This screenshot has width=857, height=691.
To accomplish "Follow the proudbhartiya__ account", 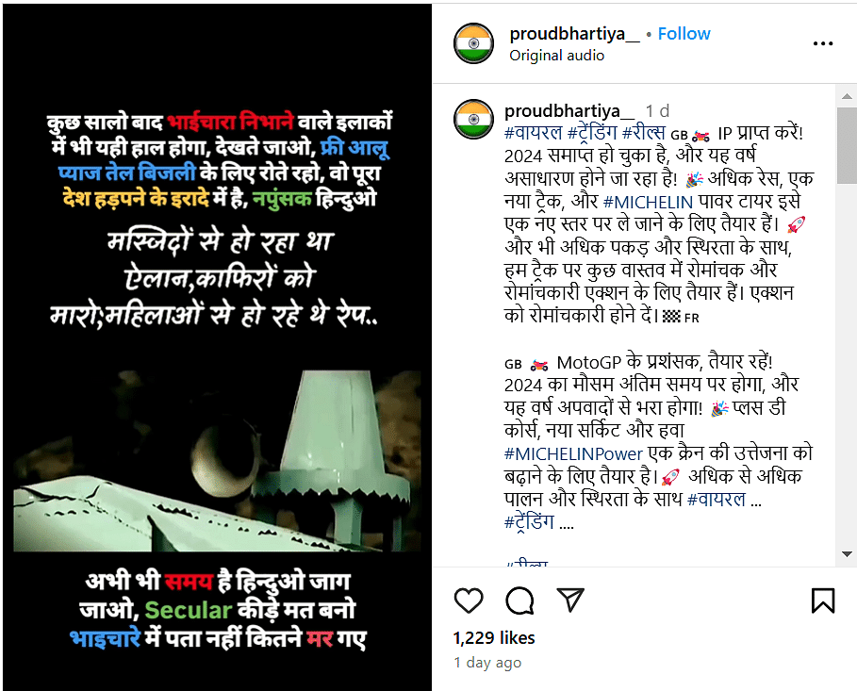I will pos(684,34).
